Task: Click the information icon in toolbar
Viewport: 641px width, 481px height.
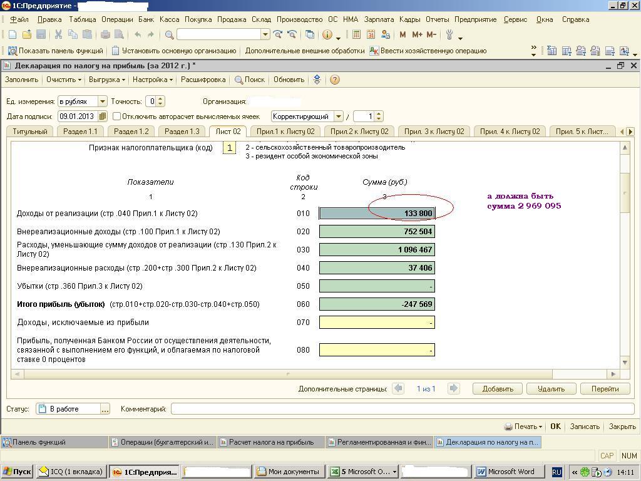Action: coord(327,35)
